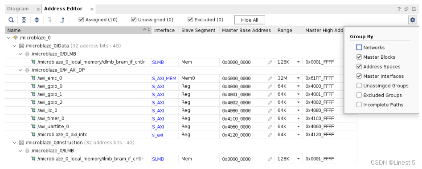The height and width of the screenshot is (169, 422).
Task: Collapse the /microblaze_0/ILMB node
Action: [20, 151]
